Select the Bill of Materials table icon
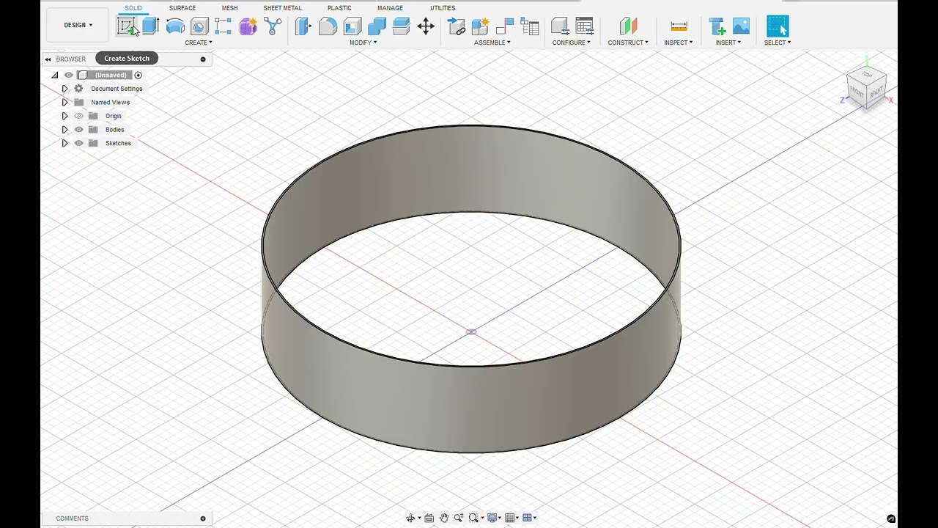 click(529, 26)
